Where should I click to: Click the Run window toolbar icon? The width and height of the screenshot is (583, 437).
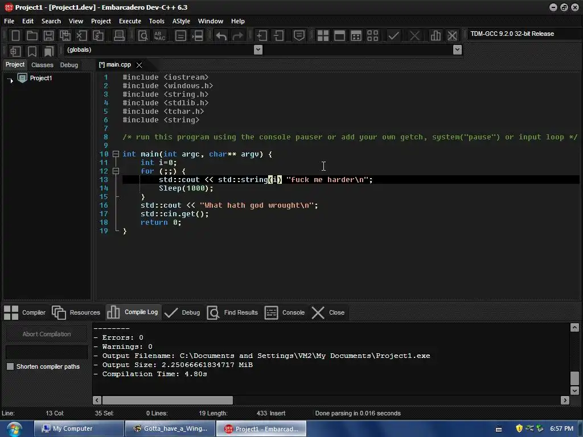tap(339, 36)
